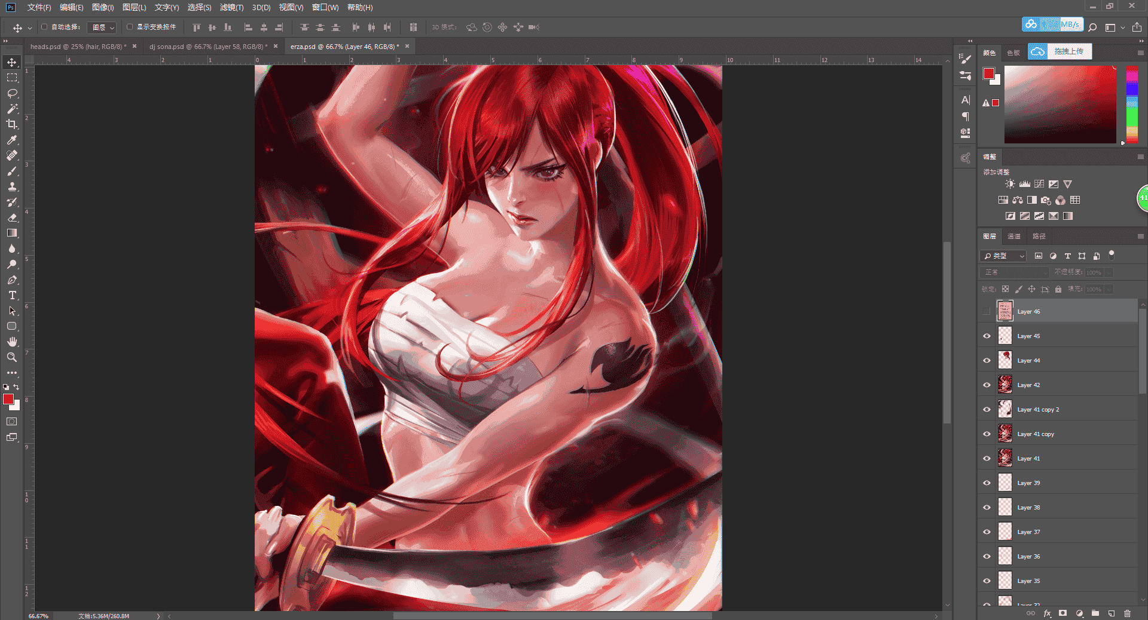This screenshot has width=1148, height=620.
Task: Select the Gradient tool
Action: (x=12, y=233)
